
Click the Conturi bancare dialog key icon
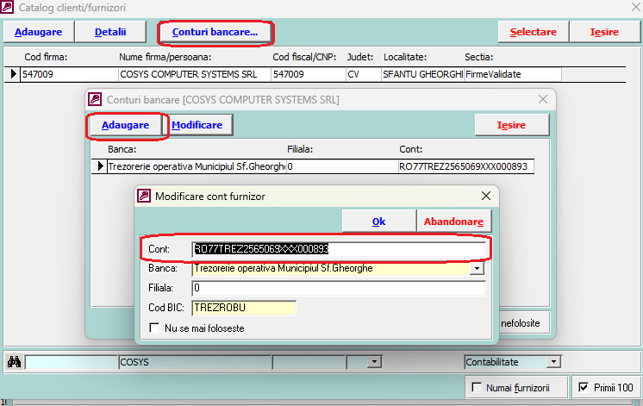[x=95, y=100]
